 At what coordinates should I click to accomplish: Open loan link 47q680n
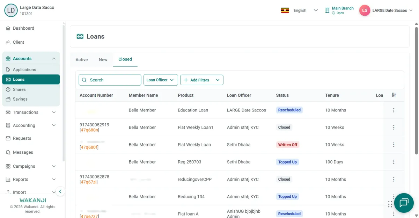89,130
